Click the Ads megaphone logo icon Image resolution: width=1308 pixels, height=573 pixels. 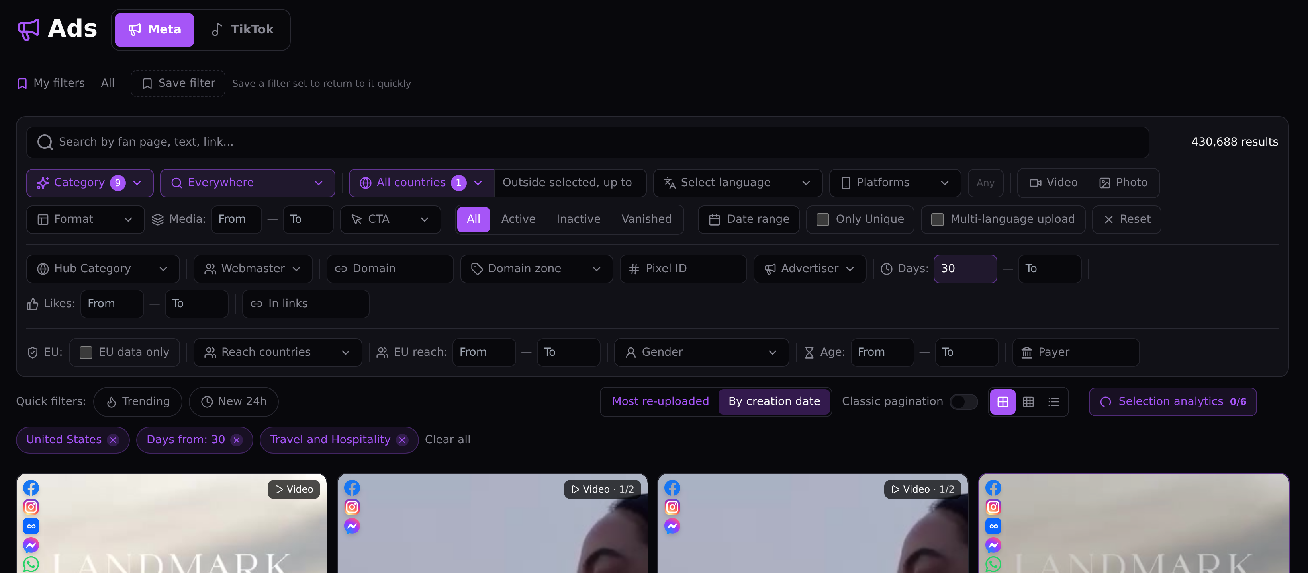coord(28,29)
